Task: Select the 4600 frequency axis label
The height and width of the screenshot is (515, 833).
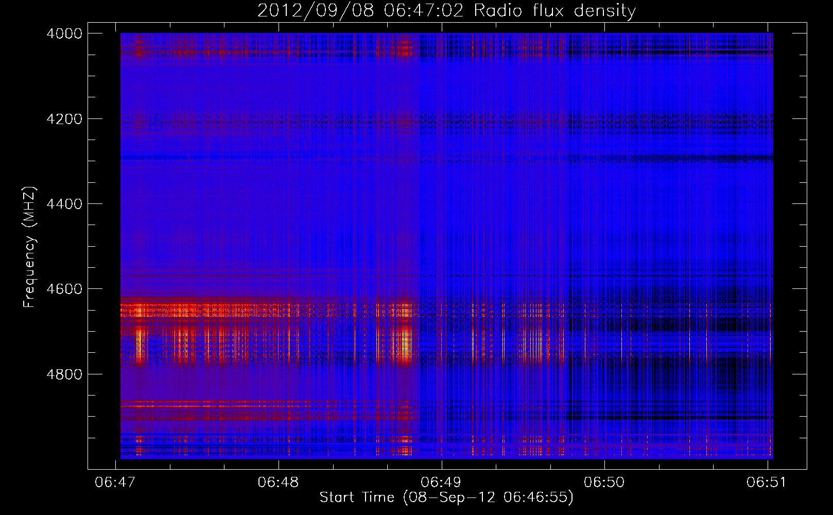Action: (64, 289)
